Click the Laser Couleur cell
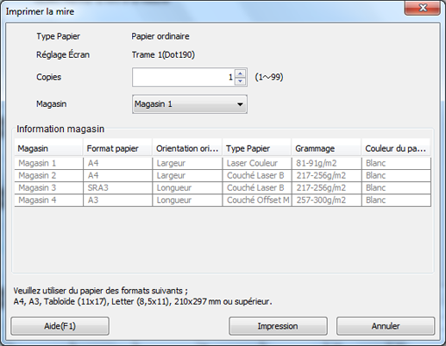Image resolution: width=446 pixels, height=346 pixels. point(257,163)
